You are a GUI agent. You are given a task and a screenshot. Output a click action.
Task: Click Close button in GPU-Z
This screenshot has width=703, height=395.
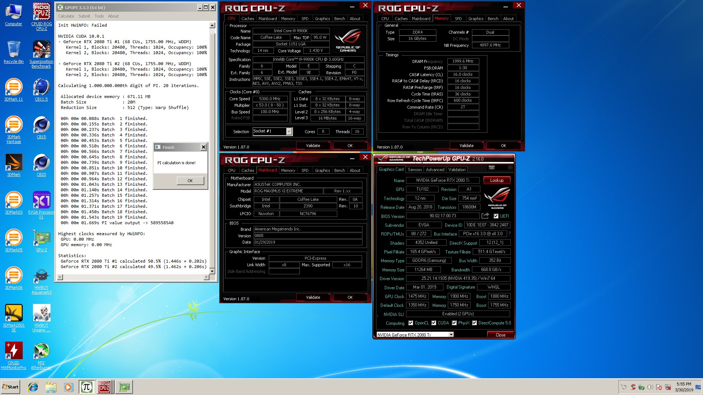tap(500, 335)
